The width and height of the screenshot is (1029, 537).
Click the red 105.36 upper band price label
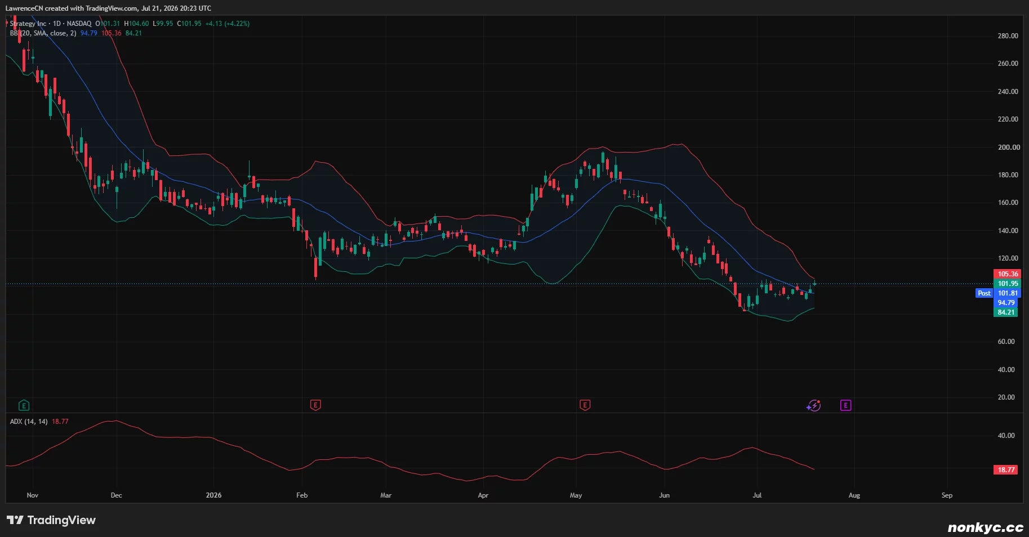tap(1005, 274)
